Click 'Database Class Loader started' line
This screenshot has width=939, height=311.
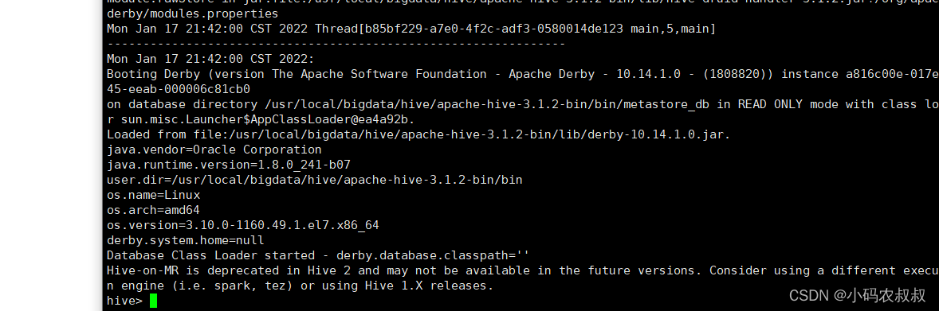(x=317, y=255)
